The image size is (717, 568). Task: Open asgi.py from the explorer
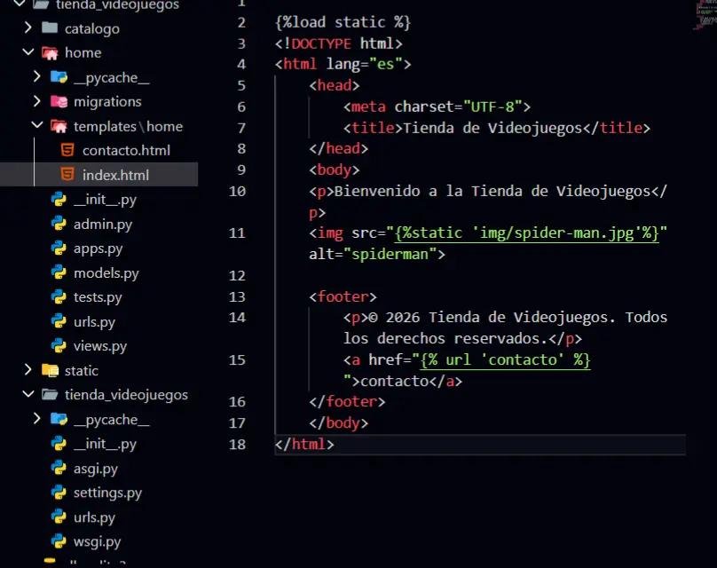(x=96, y=469)
